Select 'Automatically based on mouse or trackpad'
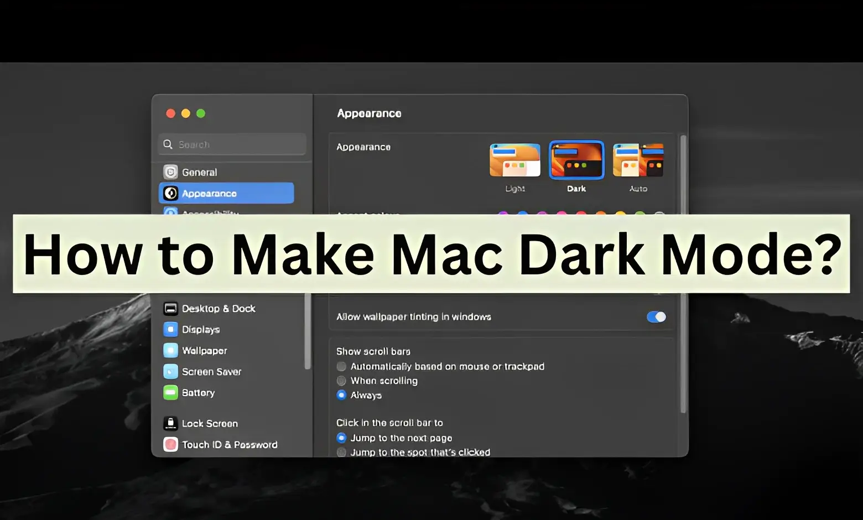The height and width of the screenshot is (520, 863). [341, 366]
